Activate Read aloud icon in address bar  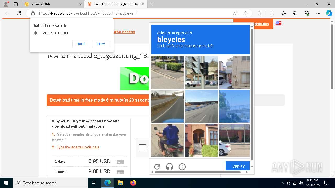tap(235, 13)
